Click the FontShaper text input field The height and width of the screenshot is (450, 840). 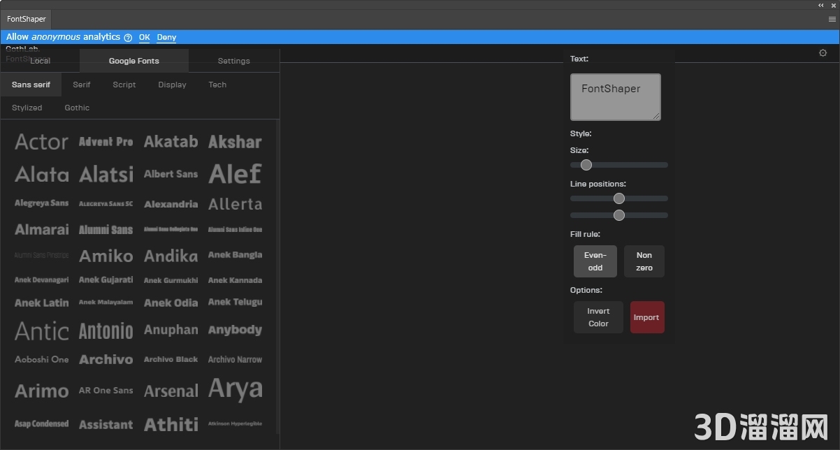click(615, 96)
